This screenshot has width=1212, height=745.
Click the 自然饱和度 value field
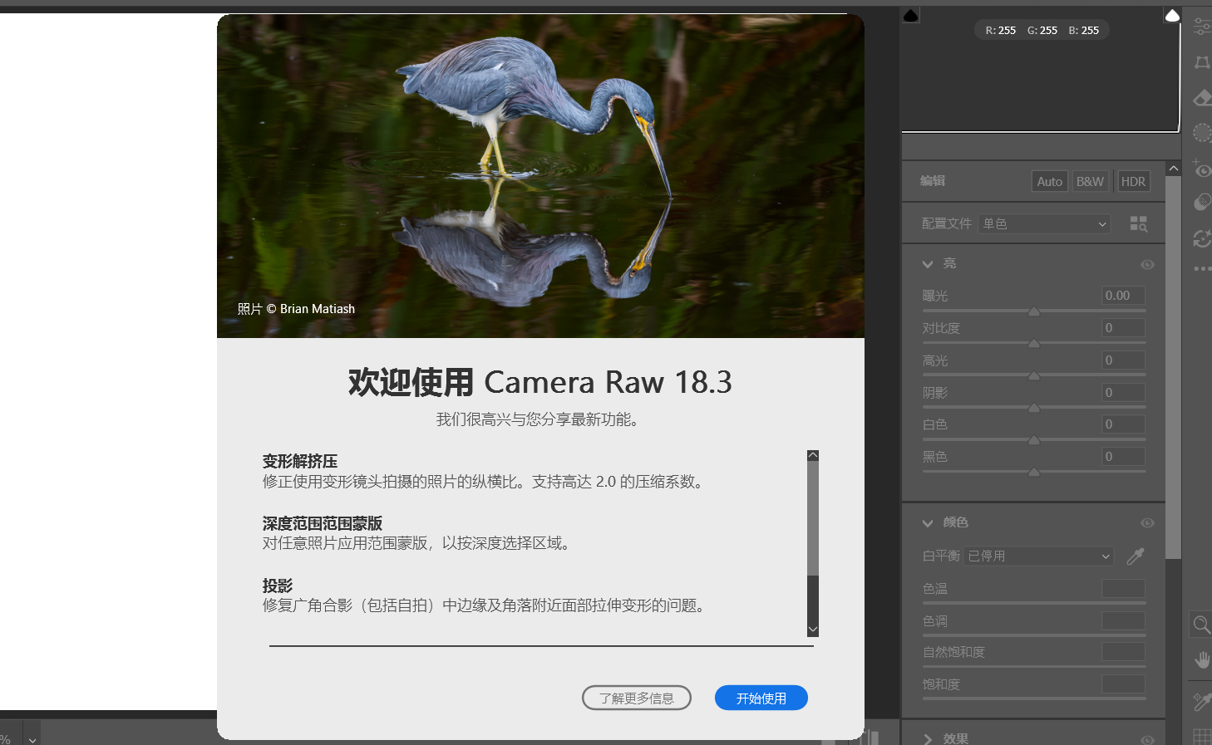tap(1123, 652)
